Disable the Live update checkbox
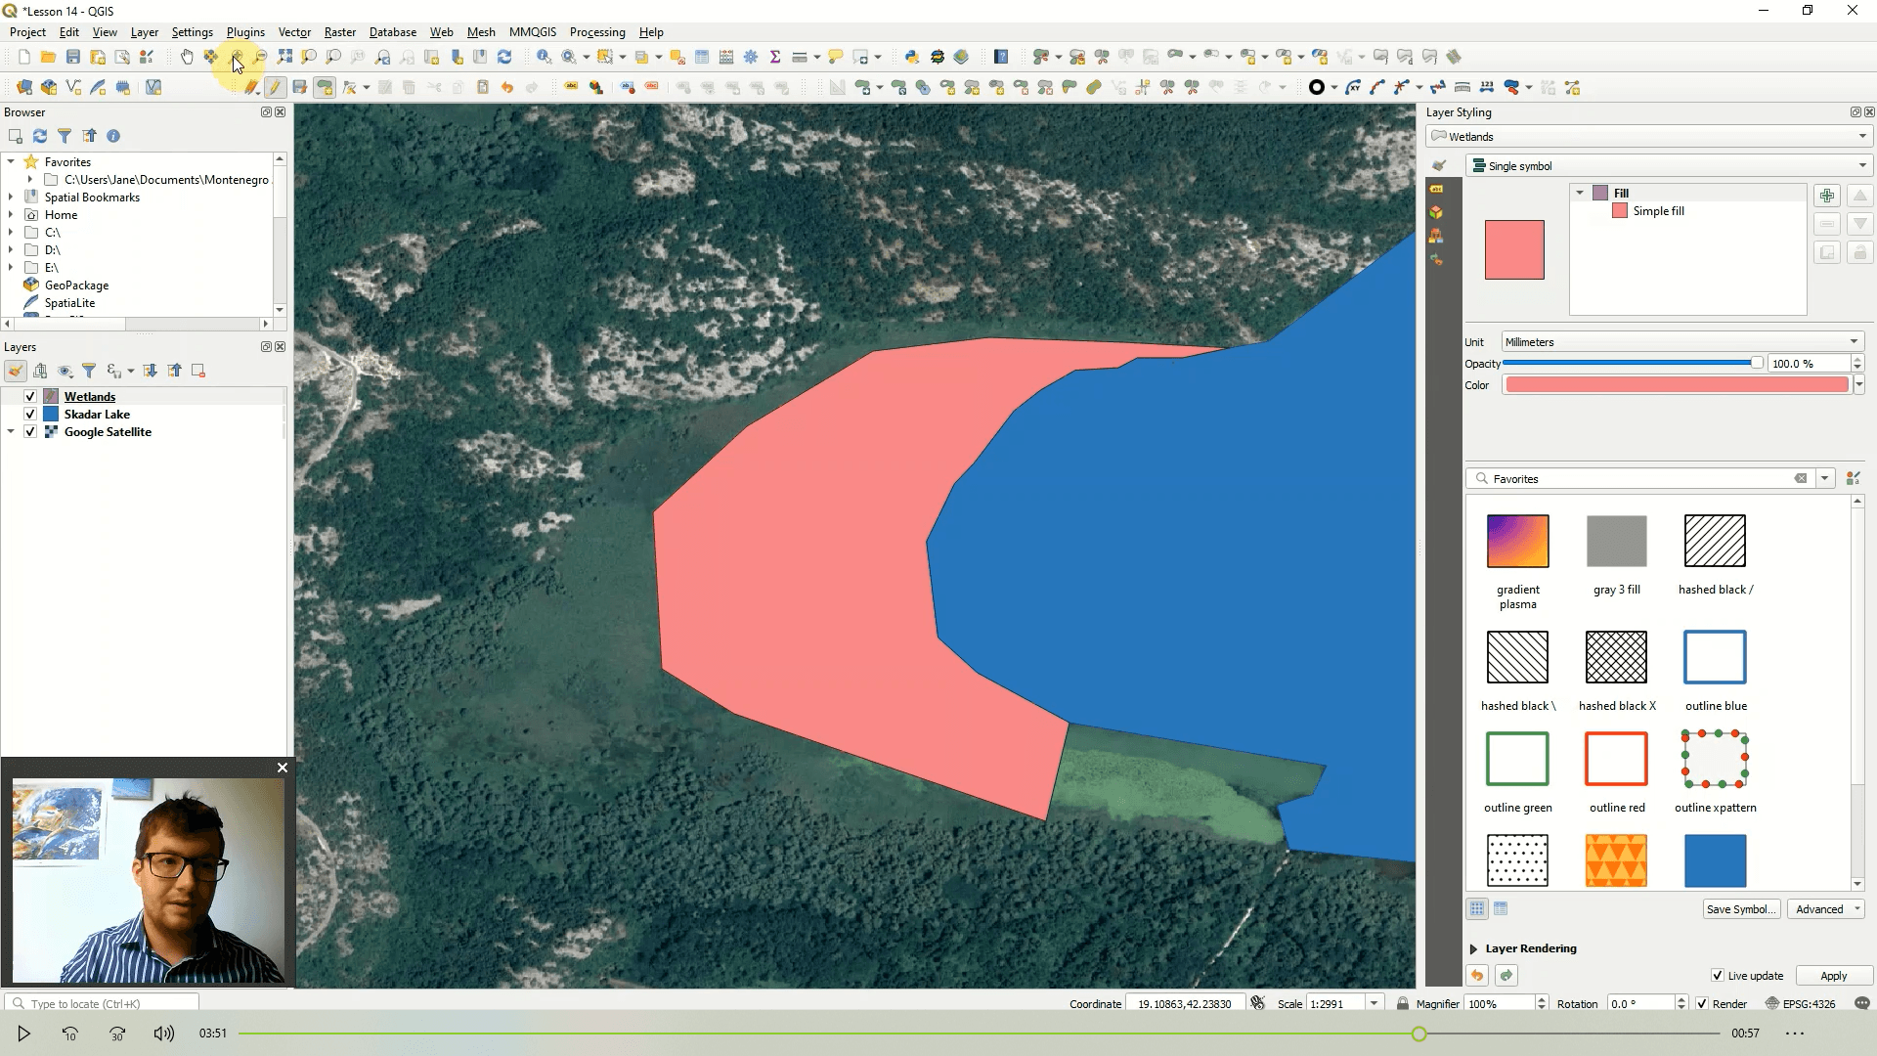The width and height of the screenshot is (1877, 1056). 1718,976
